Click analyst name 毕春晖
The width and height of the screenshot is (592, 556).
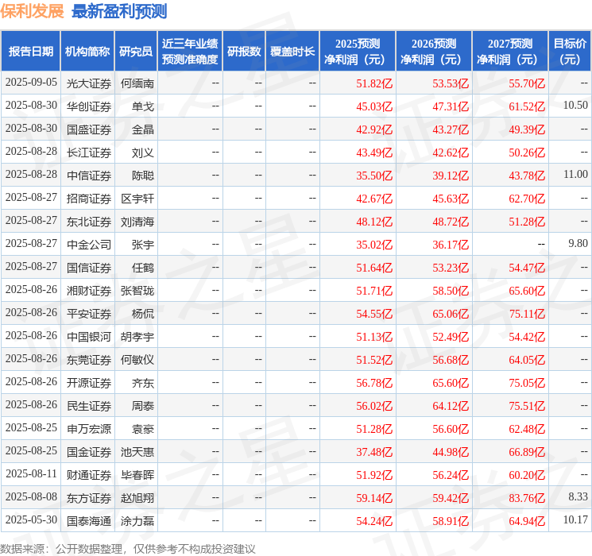click(137, 475)
